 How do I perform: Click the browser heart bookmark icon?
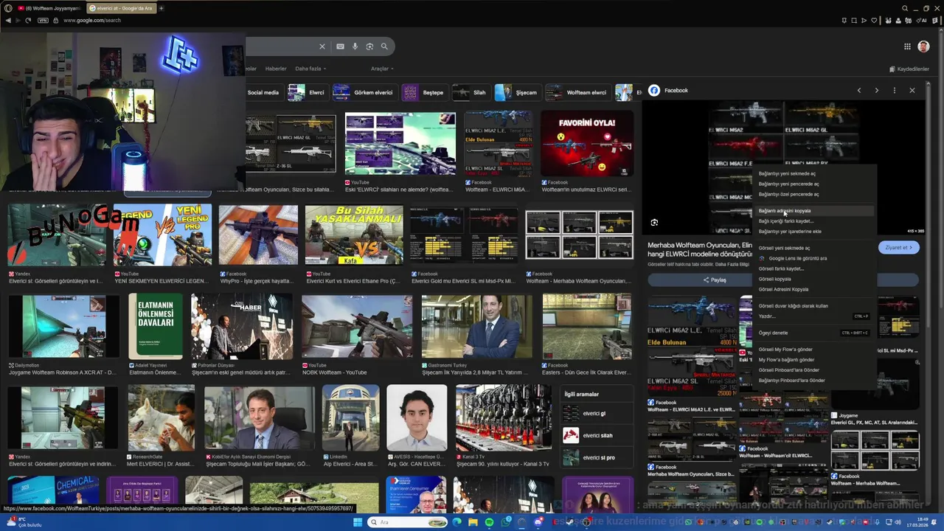873,20
